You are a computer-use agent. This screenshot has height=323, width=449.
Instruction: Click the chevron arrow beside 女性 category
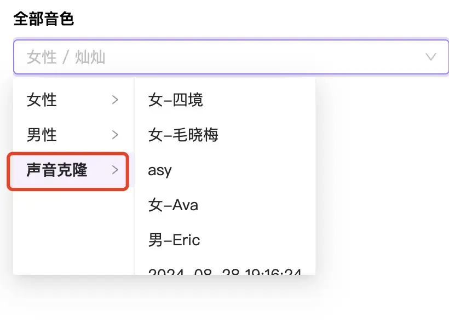pyautogui.click(x=115, y=100)
